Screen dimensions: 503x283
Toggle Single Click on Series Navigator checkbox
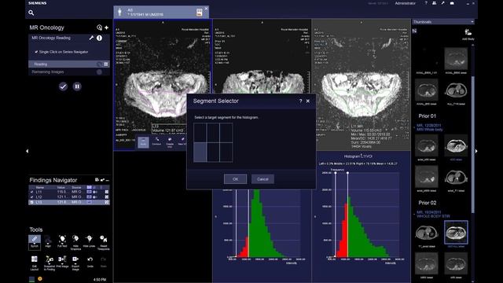point(36,52)
